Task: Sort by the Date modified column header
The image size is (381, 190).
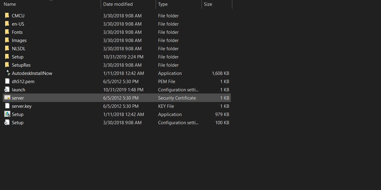Action: 118,4
